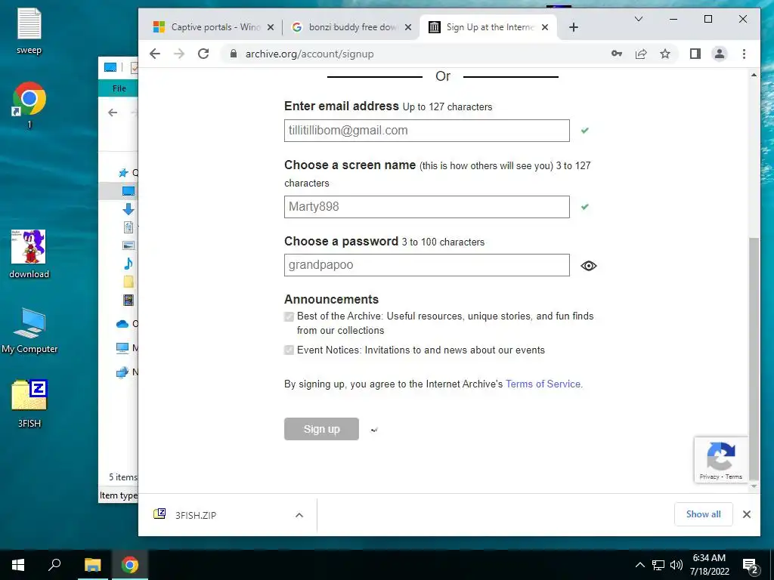Open the clock showing 6:34 AM
Image resolution: width=774 pixels, height=580 pixels.
pyautogui.click(x=709, y=565)
